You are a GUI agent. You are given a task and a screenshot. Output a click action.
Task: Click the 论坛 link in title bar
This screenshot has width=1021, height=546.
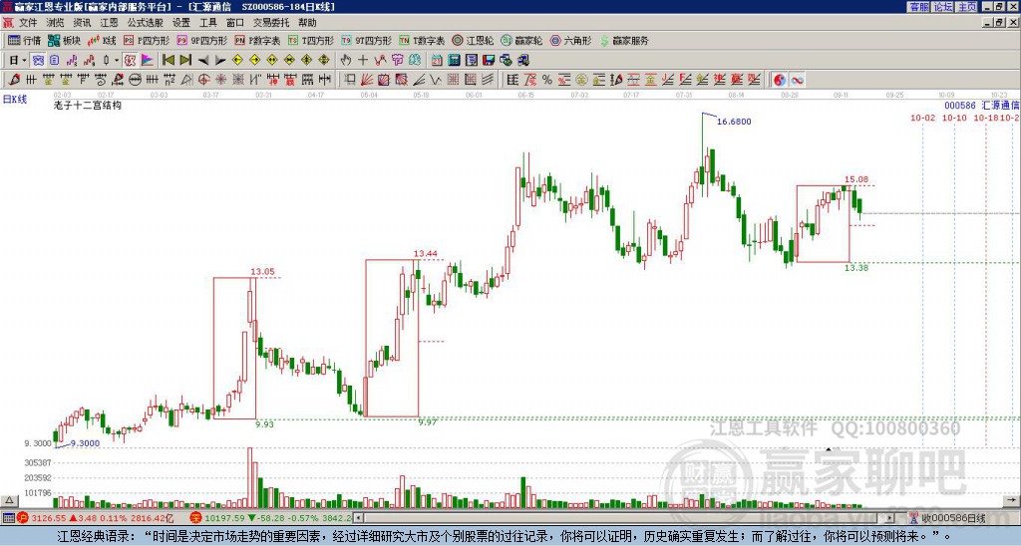942,7
